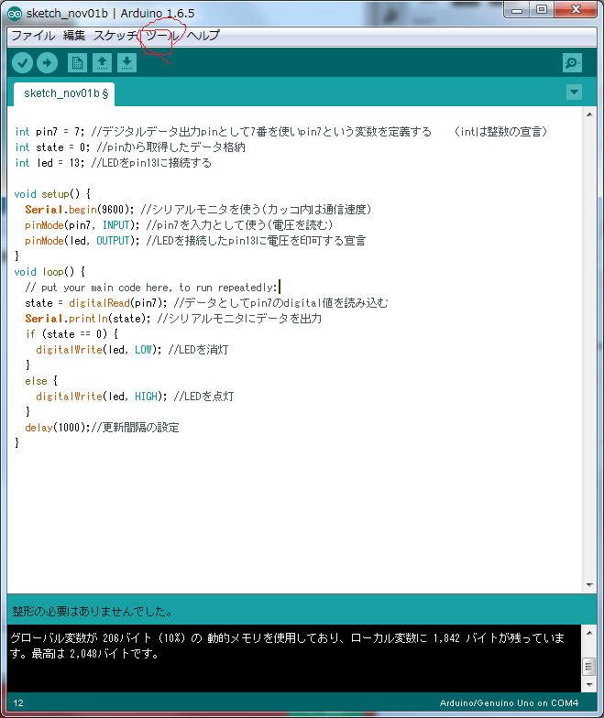Click console scrollbar down arrow
The height and width of the screenshot is (718, 604).
point(589,685)
